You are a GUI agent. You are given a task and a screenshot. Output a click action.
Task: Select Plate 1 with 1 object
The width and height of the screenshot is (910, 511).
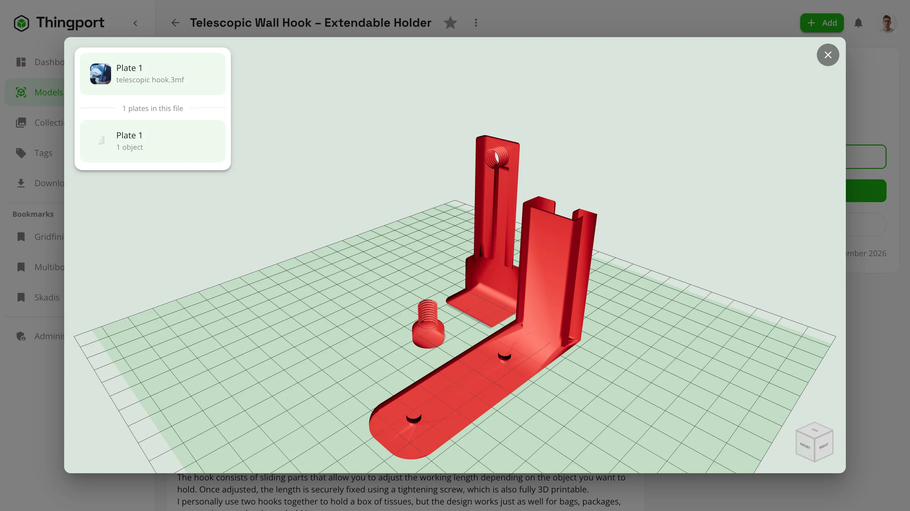point(153,141)
